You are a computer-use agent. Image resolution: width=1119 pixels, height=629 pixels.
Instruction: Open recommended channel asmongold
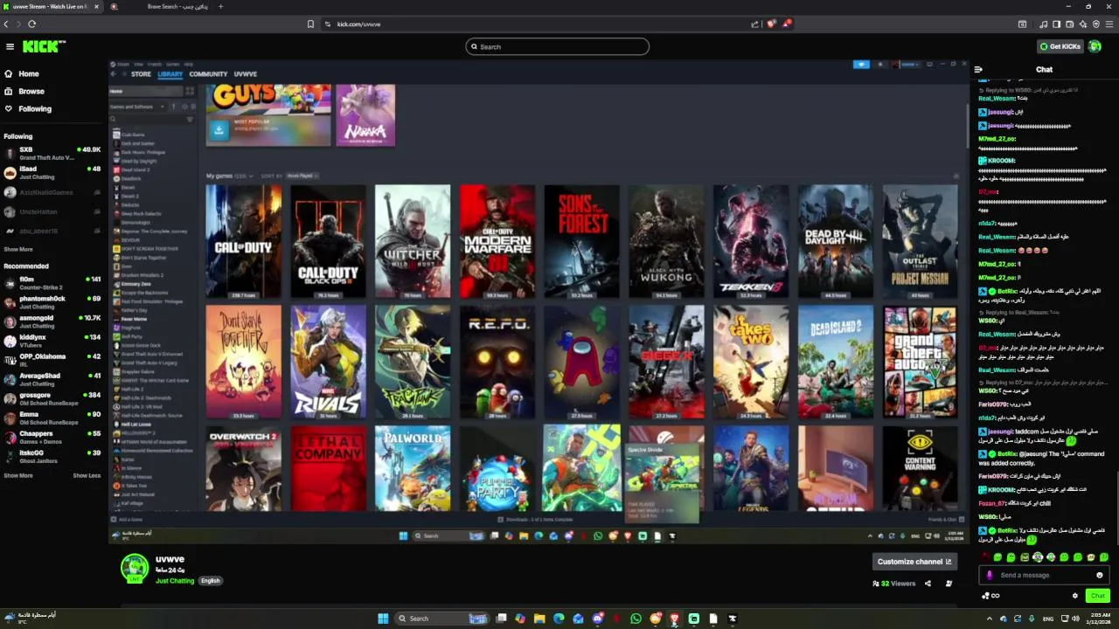click(x=52, y=321)
